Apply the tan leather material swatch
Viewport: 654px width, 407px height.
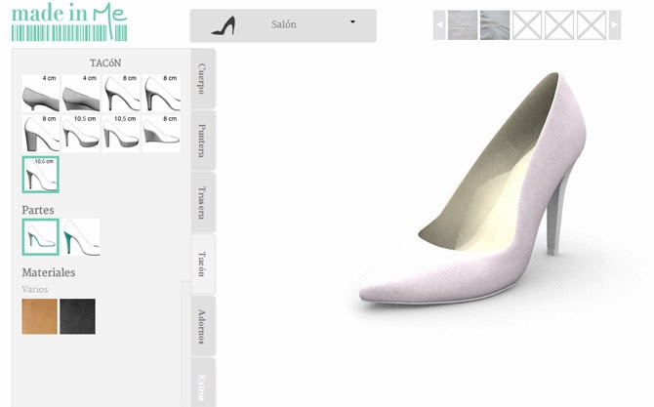39,317
